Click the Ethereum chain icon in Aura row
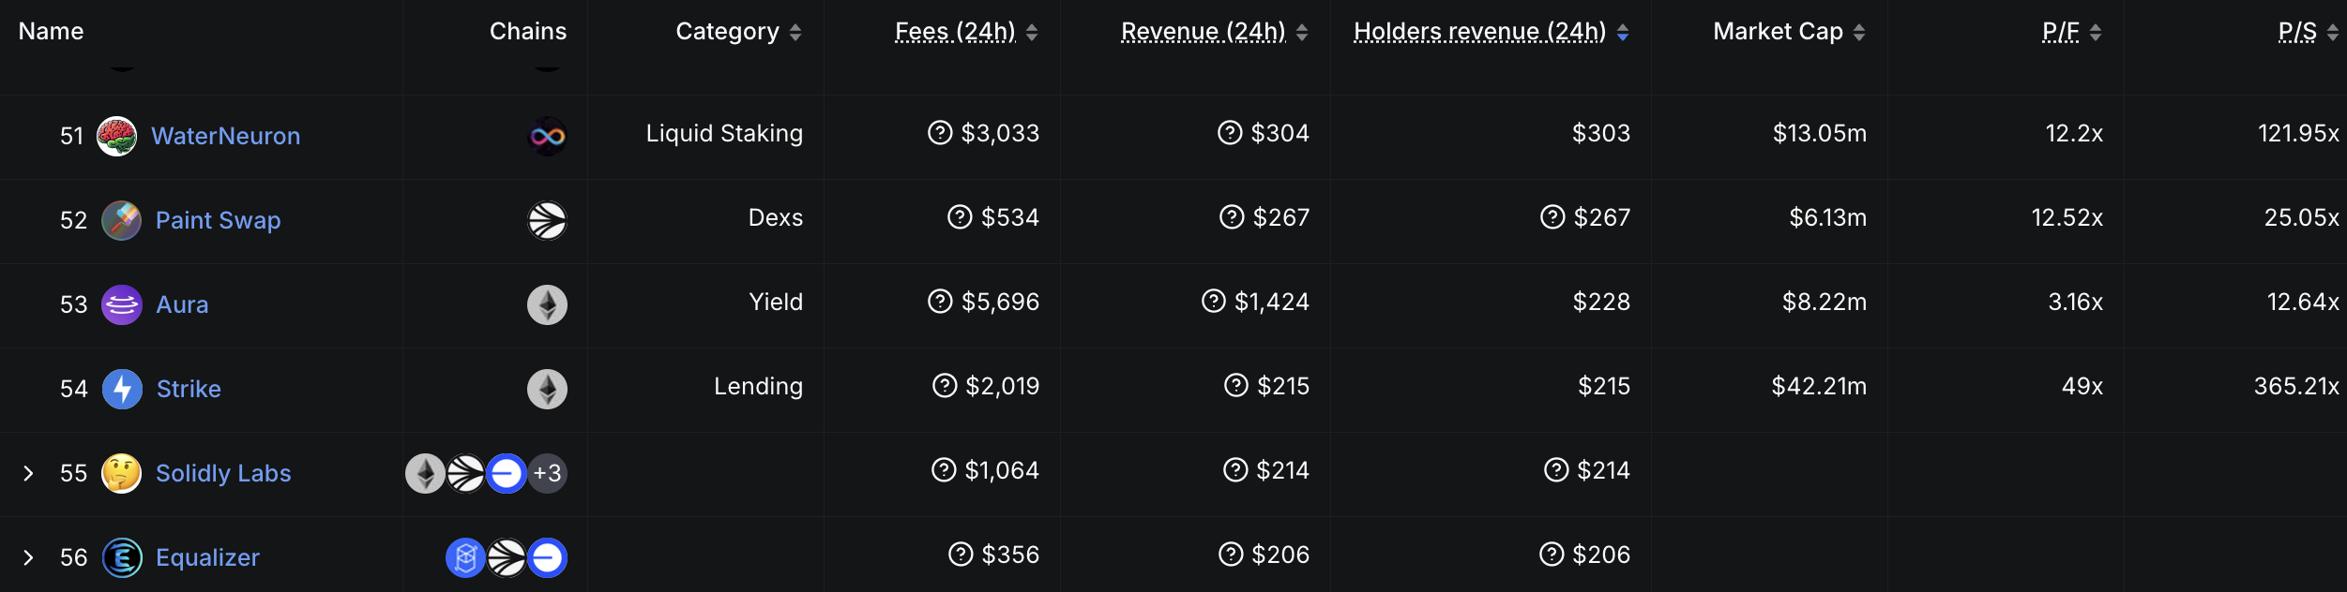Viewport: 2347px width, 592px height. (547, 304)
